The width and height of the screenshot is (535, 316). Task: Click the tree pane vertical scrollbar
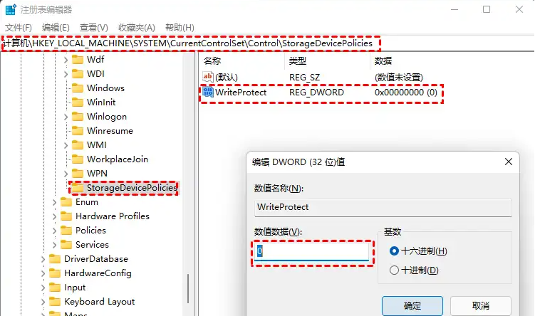click(x=188, y=288)
